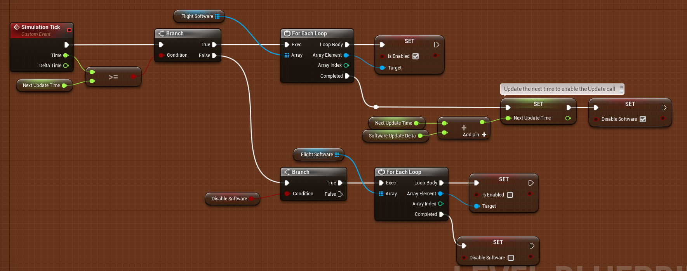The height and width of the screenshot is (271, 687).
Task: Uncheck the checked Disable Software checkbox
Action: click(x=643, y=119)
